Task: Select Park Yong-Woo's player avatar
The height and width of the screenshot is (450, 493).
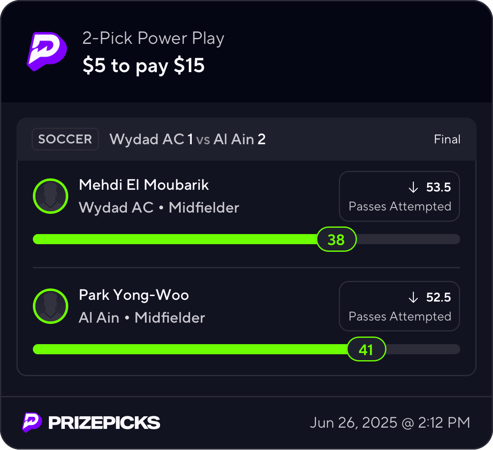Action: (x=51, y=306)
